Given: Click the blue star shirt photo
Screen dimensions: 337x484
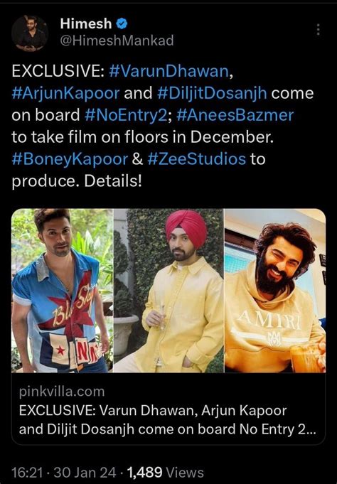Looking at the screenshot, I should [x=63, y=291].
